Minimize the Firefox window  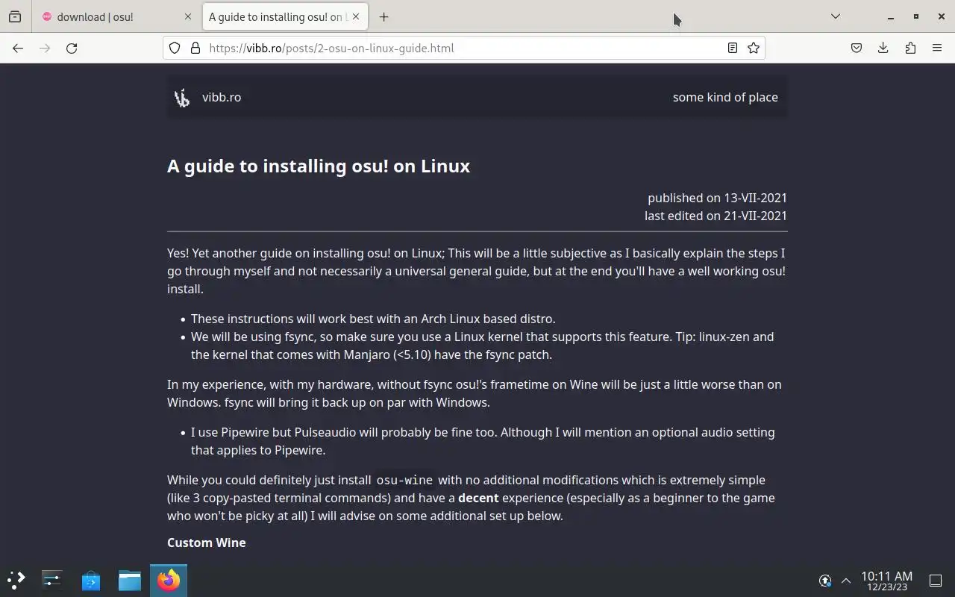[891, 16]
